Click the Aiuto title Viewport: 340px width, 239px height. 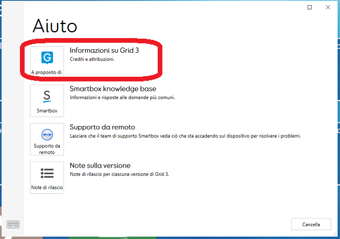click(x=55, y=26)
